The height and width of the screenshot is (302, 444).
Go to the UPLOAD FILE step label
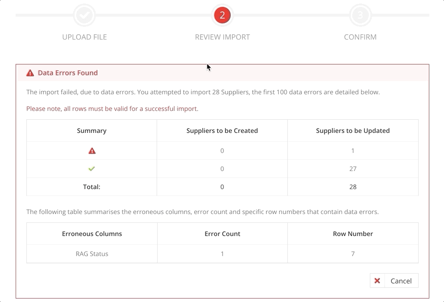tap(84, 37)
